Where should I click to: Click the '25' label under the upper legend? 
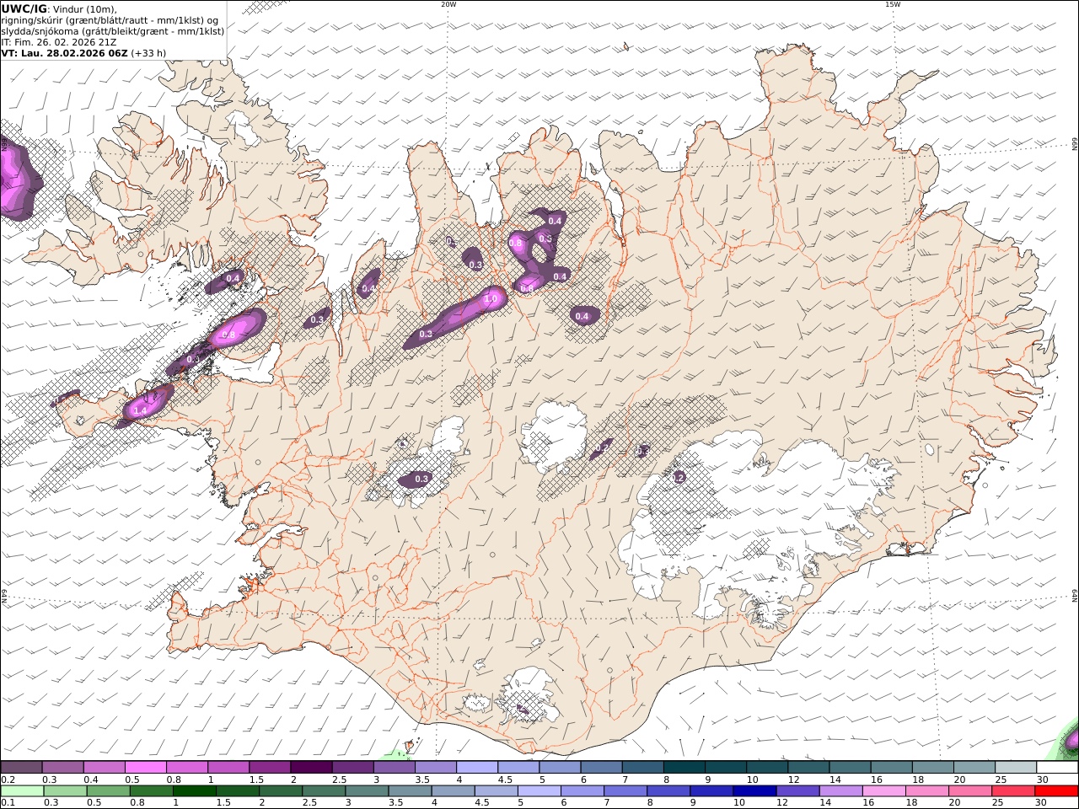pos(1001,780)
